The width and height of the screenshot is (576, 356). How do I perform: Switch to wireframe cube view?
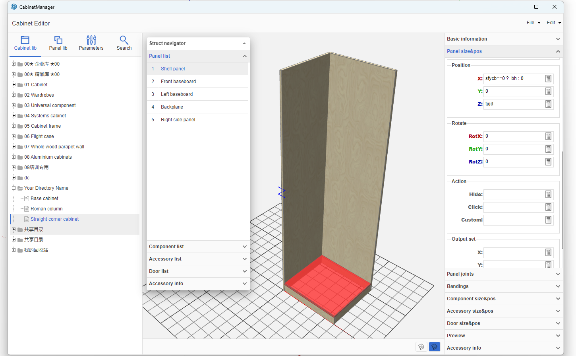tap(421, 347)
